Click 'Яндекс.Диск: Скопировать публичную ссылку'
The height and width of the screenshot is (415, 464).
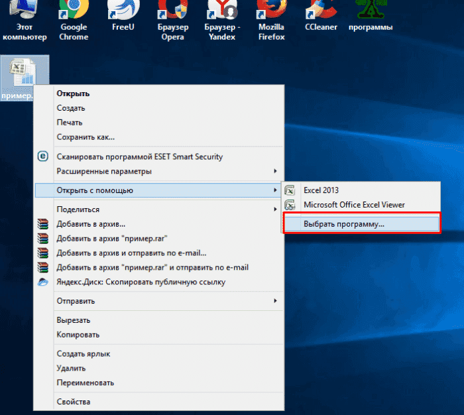(x=141, y=282)
